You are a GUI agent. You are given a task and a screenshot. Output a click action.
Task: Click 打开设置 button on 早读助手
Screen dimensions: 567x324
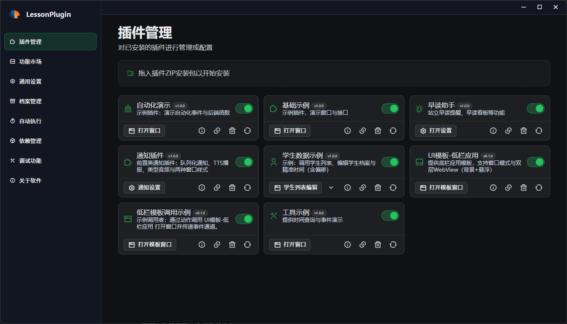pyautogui.click(x=436, y=131)
